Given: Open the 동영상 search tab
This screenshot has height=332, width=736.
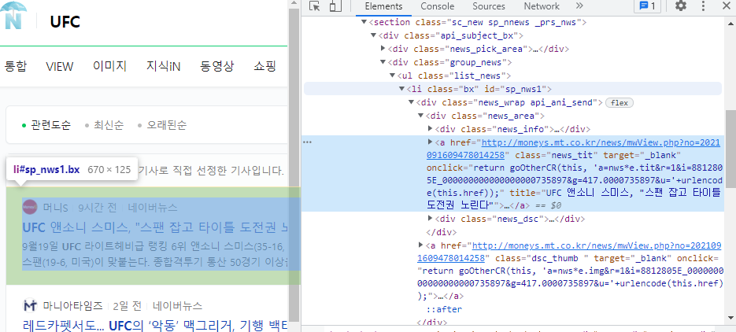Looking at the screenshot, I should click(216, 67).
